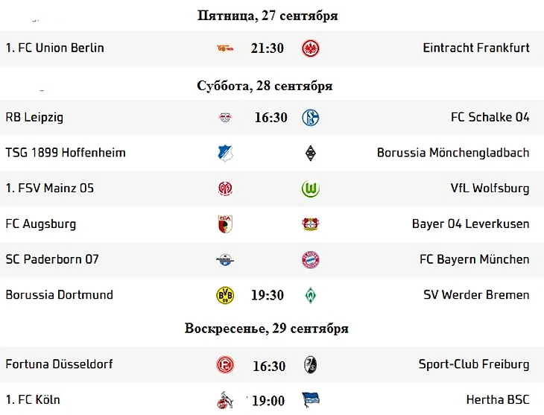
Task: Click the 21:30 kickoff time
Action: click(x=267, y=48)
